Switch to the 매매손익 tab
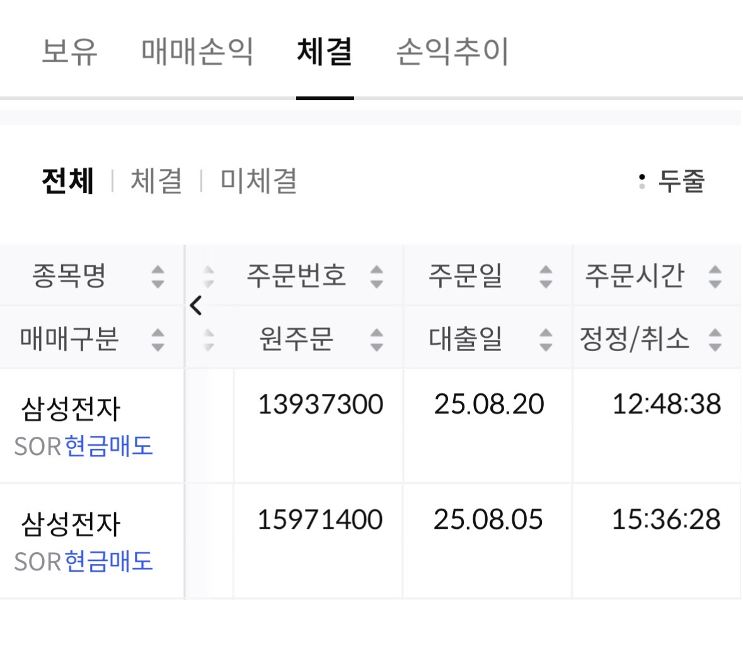This screenshot has width=743, height=658. (x=197, y=52)
